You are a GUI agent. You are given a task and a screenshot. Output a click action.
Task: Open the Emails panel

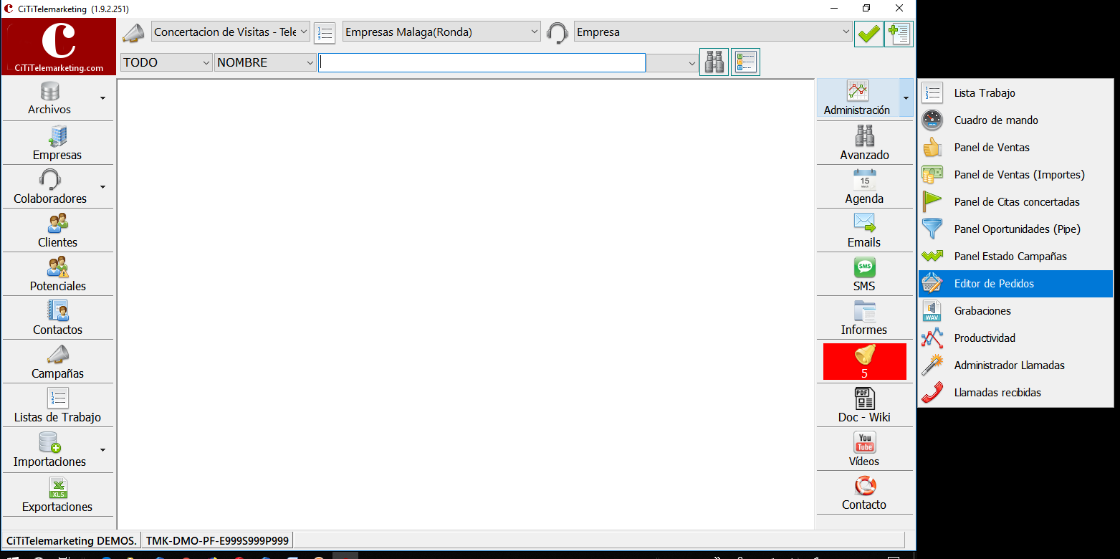click(864, 230)
